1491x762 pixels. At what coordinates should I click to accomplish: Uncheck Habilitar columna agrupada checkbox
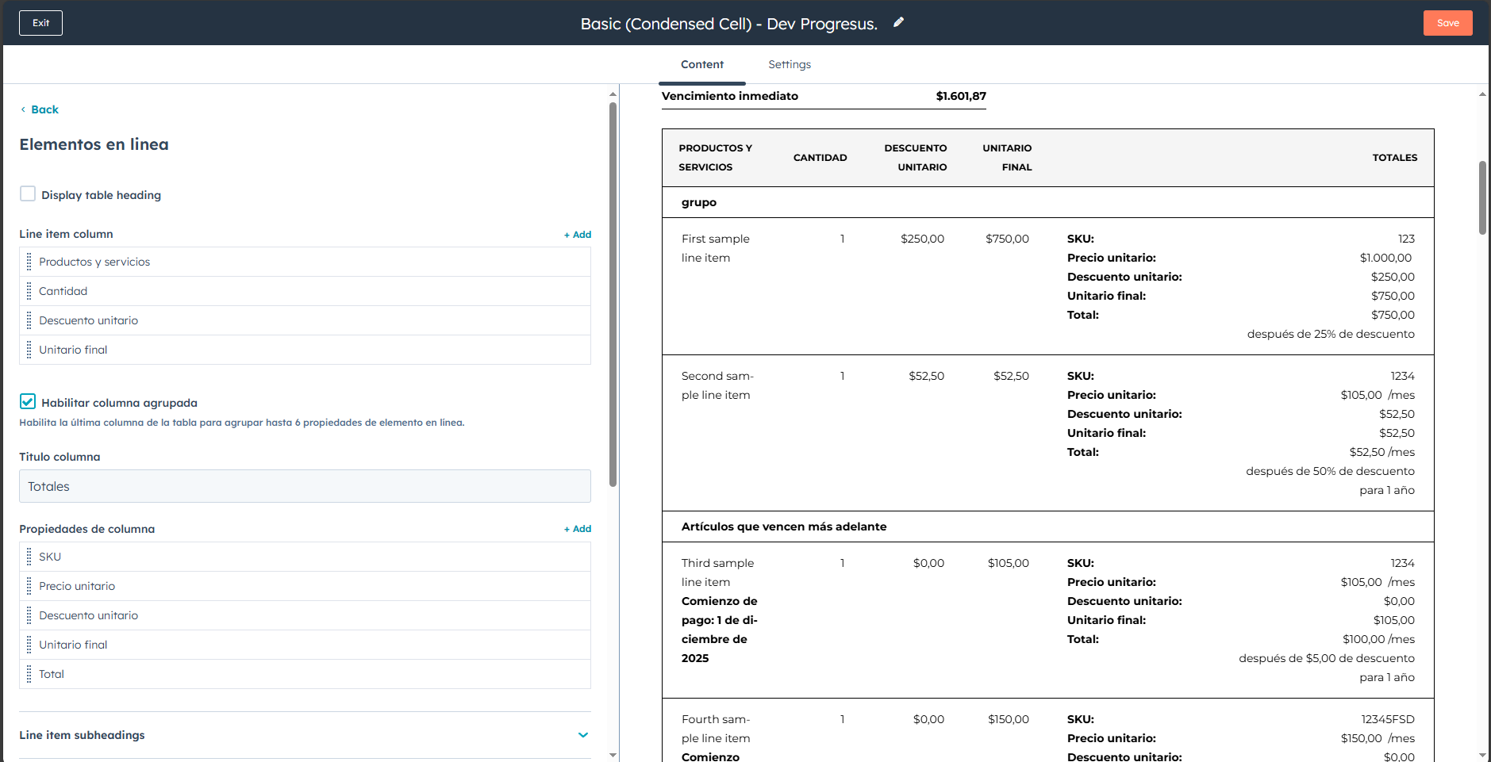[28, 402]
